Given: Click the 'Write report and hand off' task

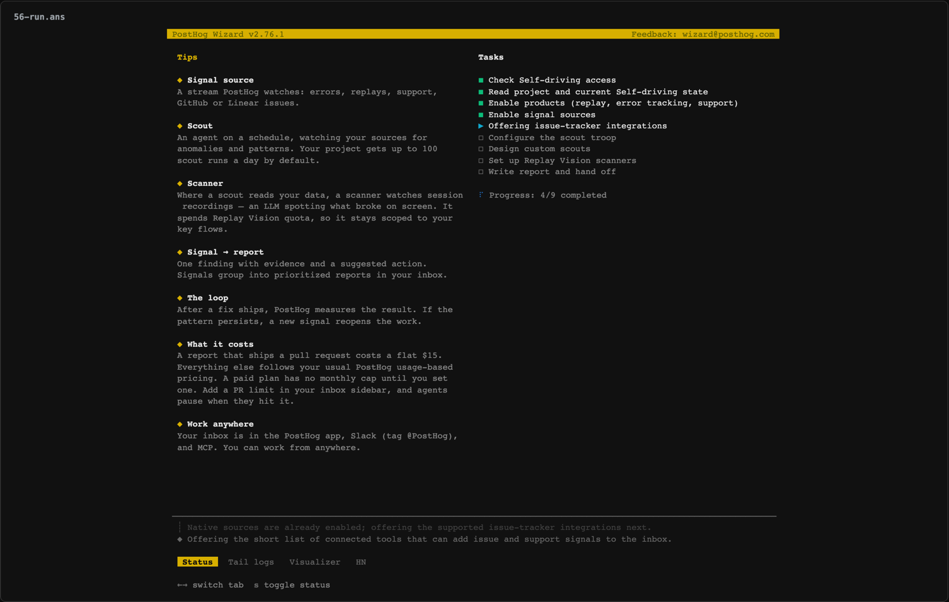Looking at the screenshot, I should click(x=552, y=172).
